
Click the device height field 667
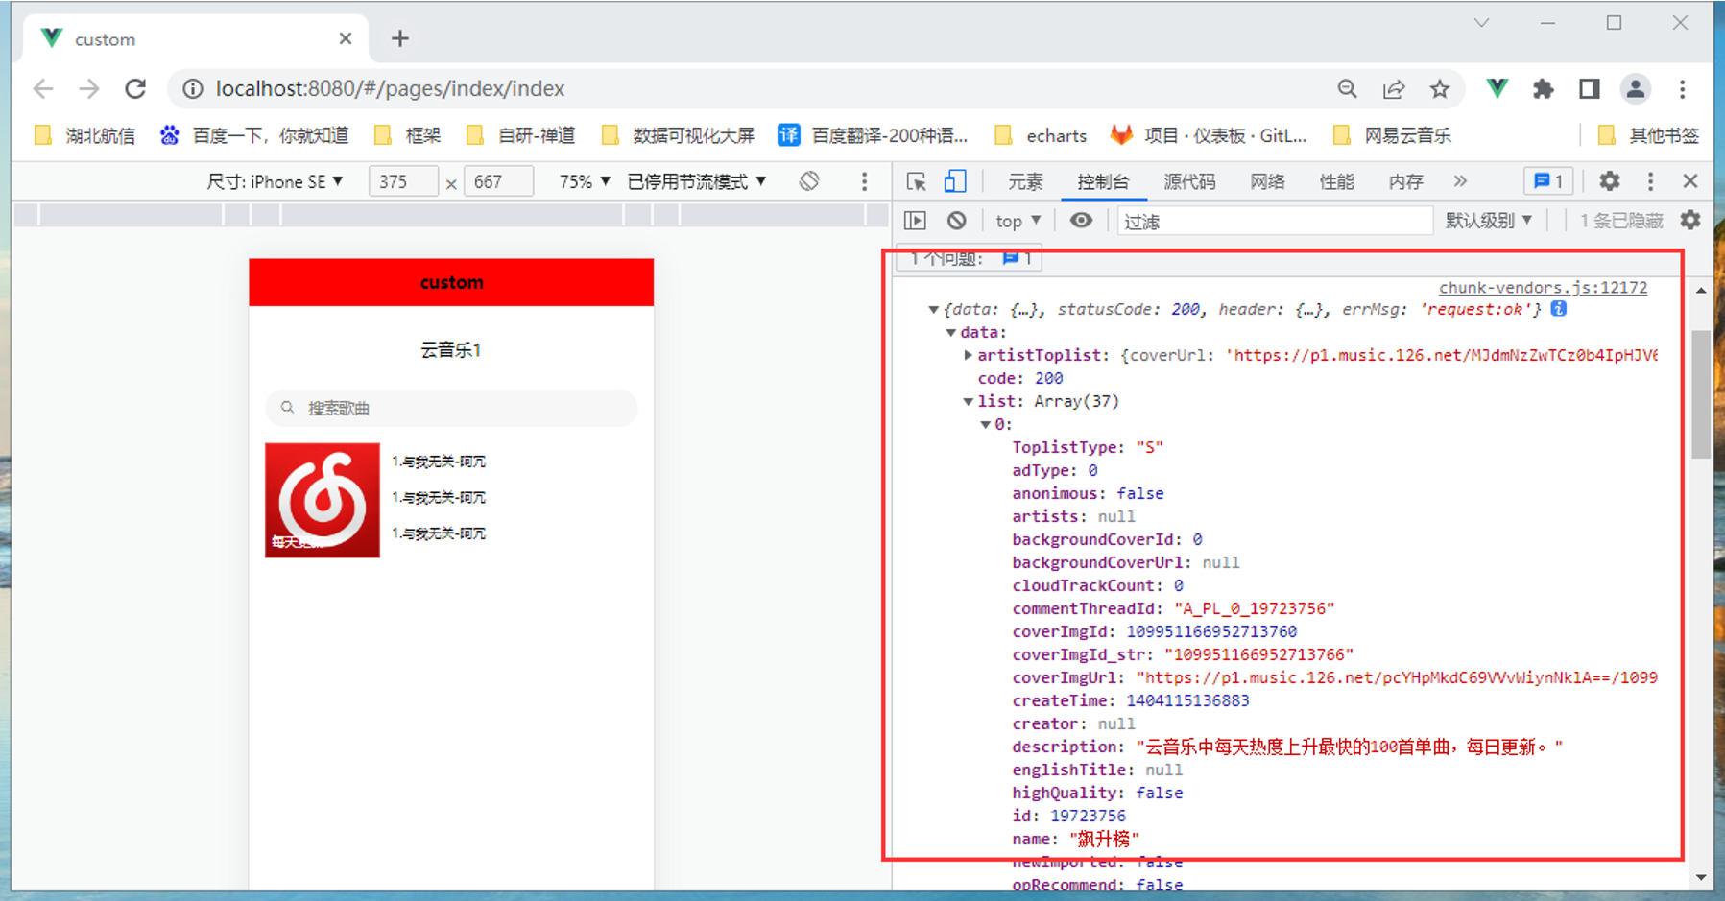pos(498,181)
